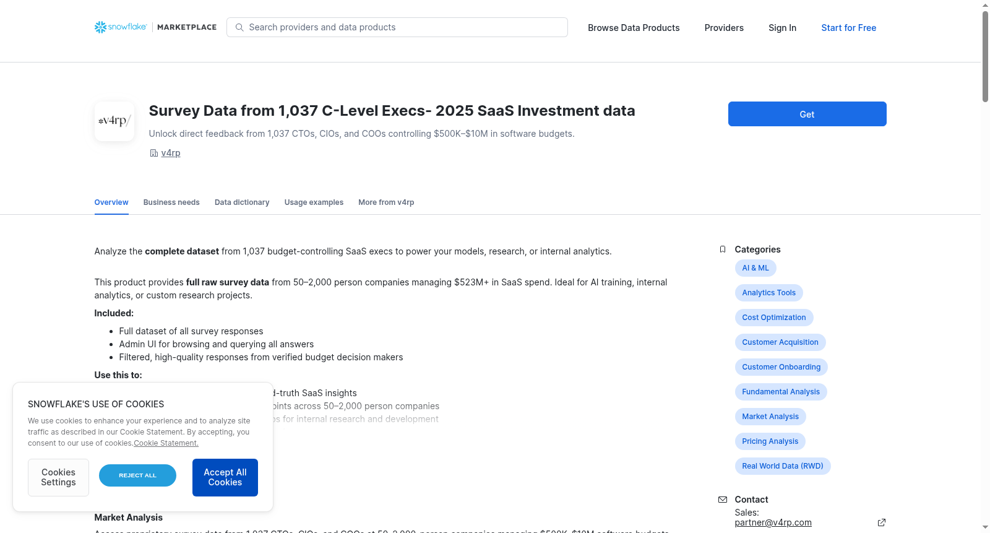
Task: Open Cookies Settings
Action: 58,477
